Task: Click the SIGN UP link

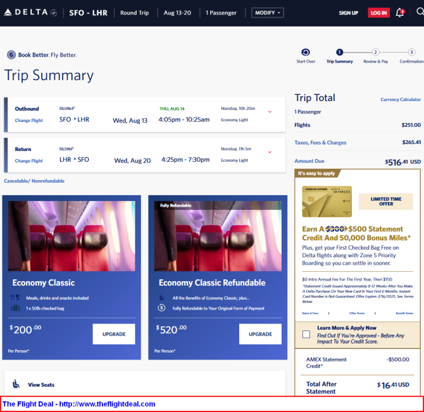Action: 348,13
